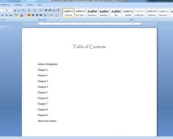Apply the No Spacing style
173x139 pixels.
pyautogui.click(x=80, y=13)
